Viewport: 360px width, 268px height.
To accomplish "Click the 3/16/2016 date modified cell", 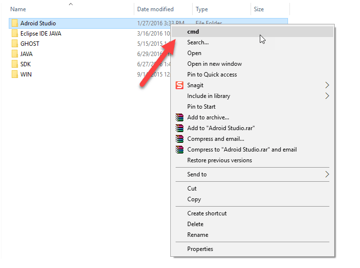I will [x=154, y=34].
